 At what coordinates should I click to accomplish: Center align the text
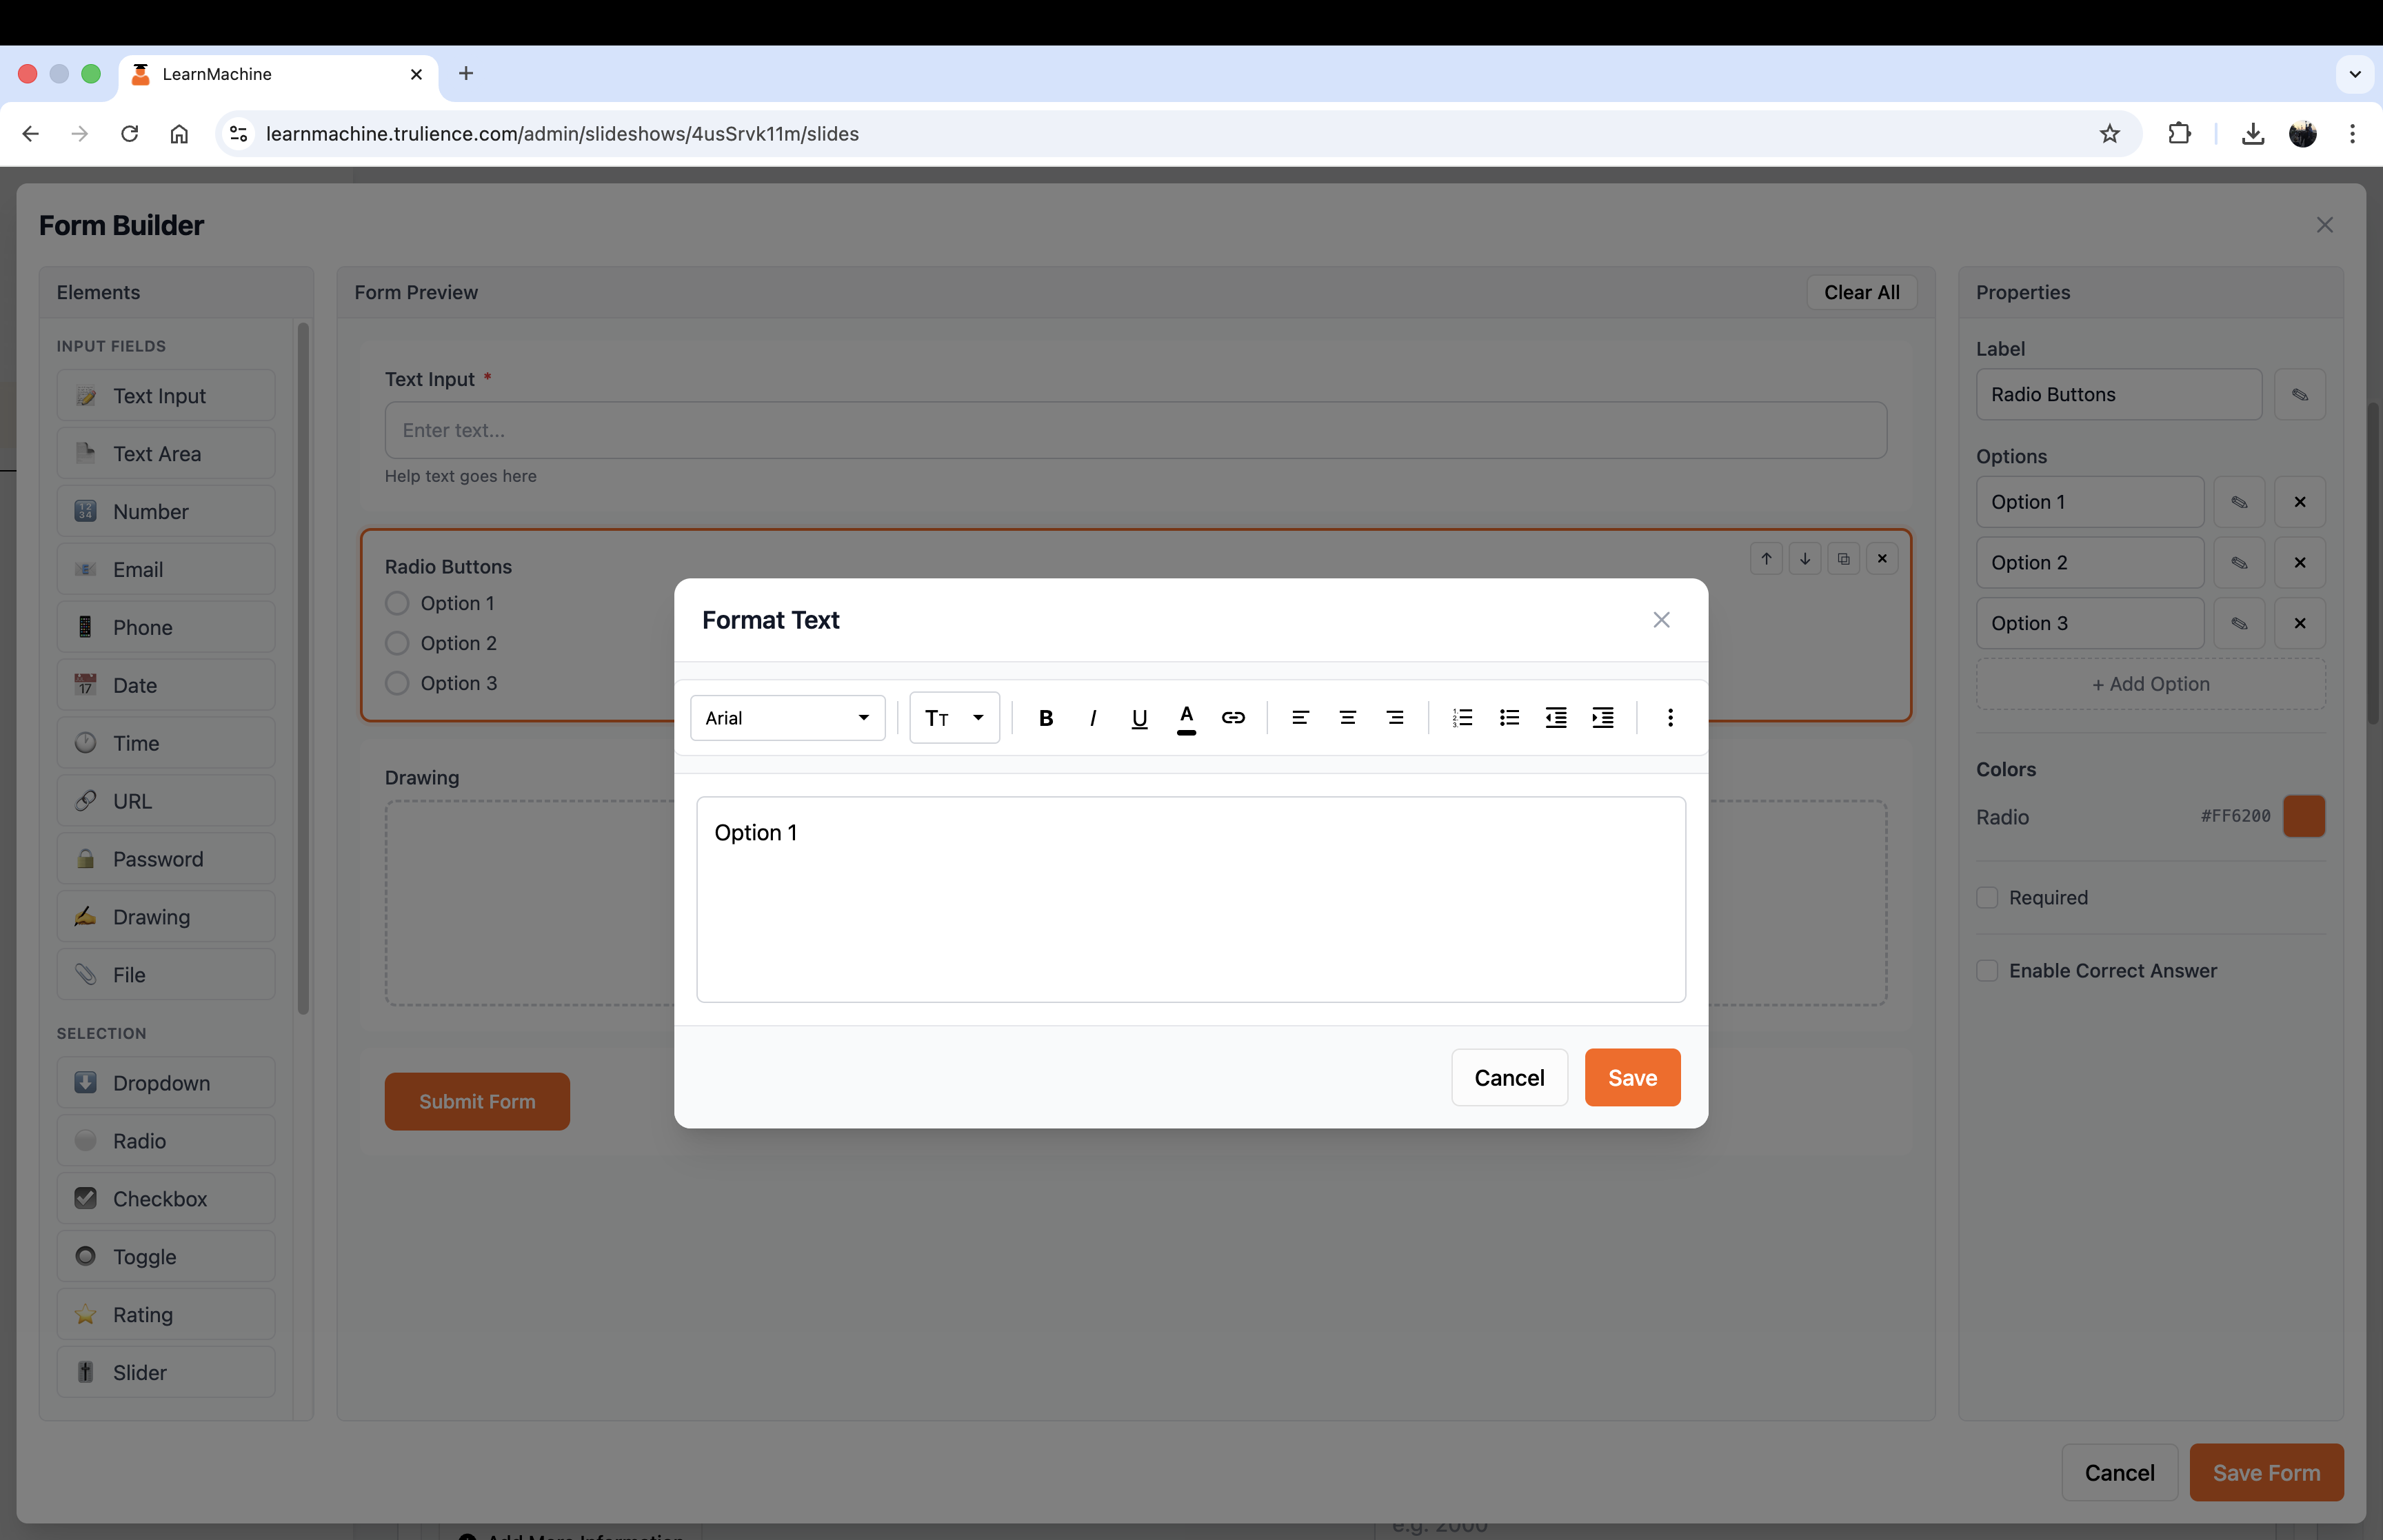[1347, 718]
